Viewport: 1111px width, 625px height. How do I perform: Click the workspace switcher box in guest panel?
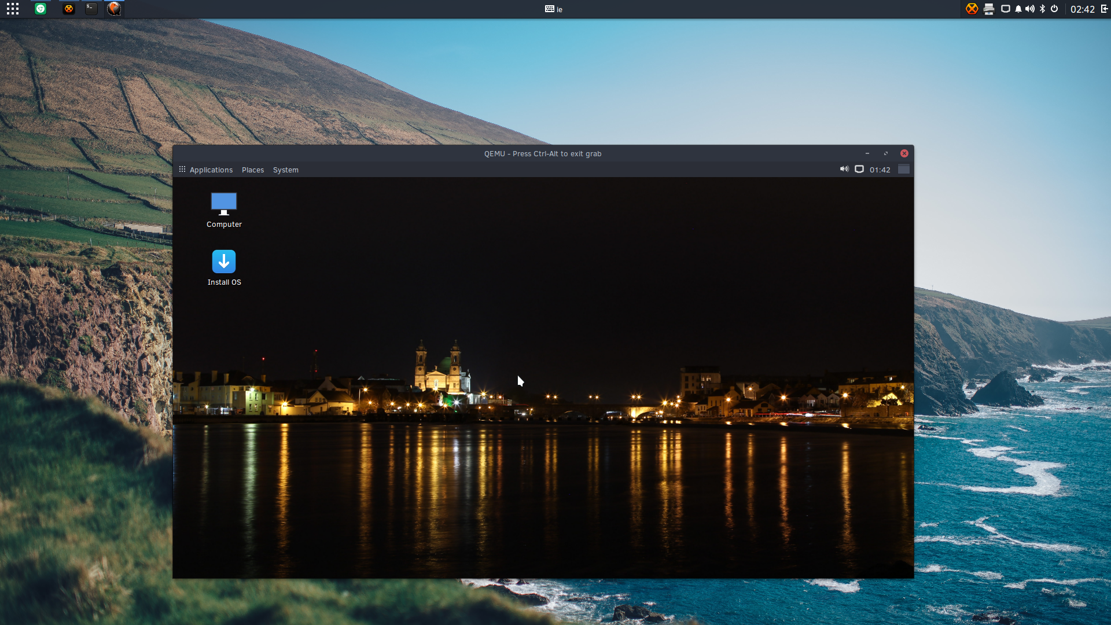[903, 169]
